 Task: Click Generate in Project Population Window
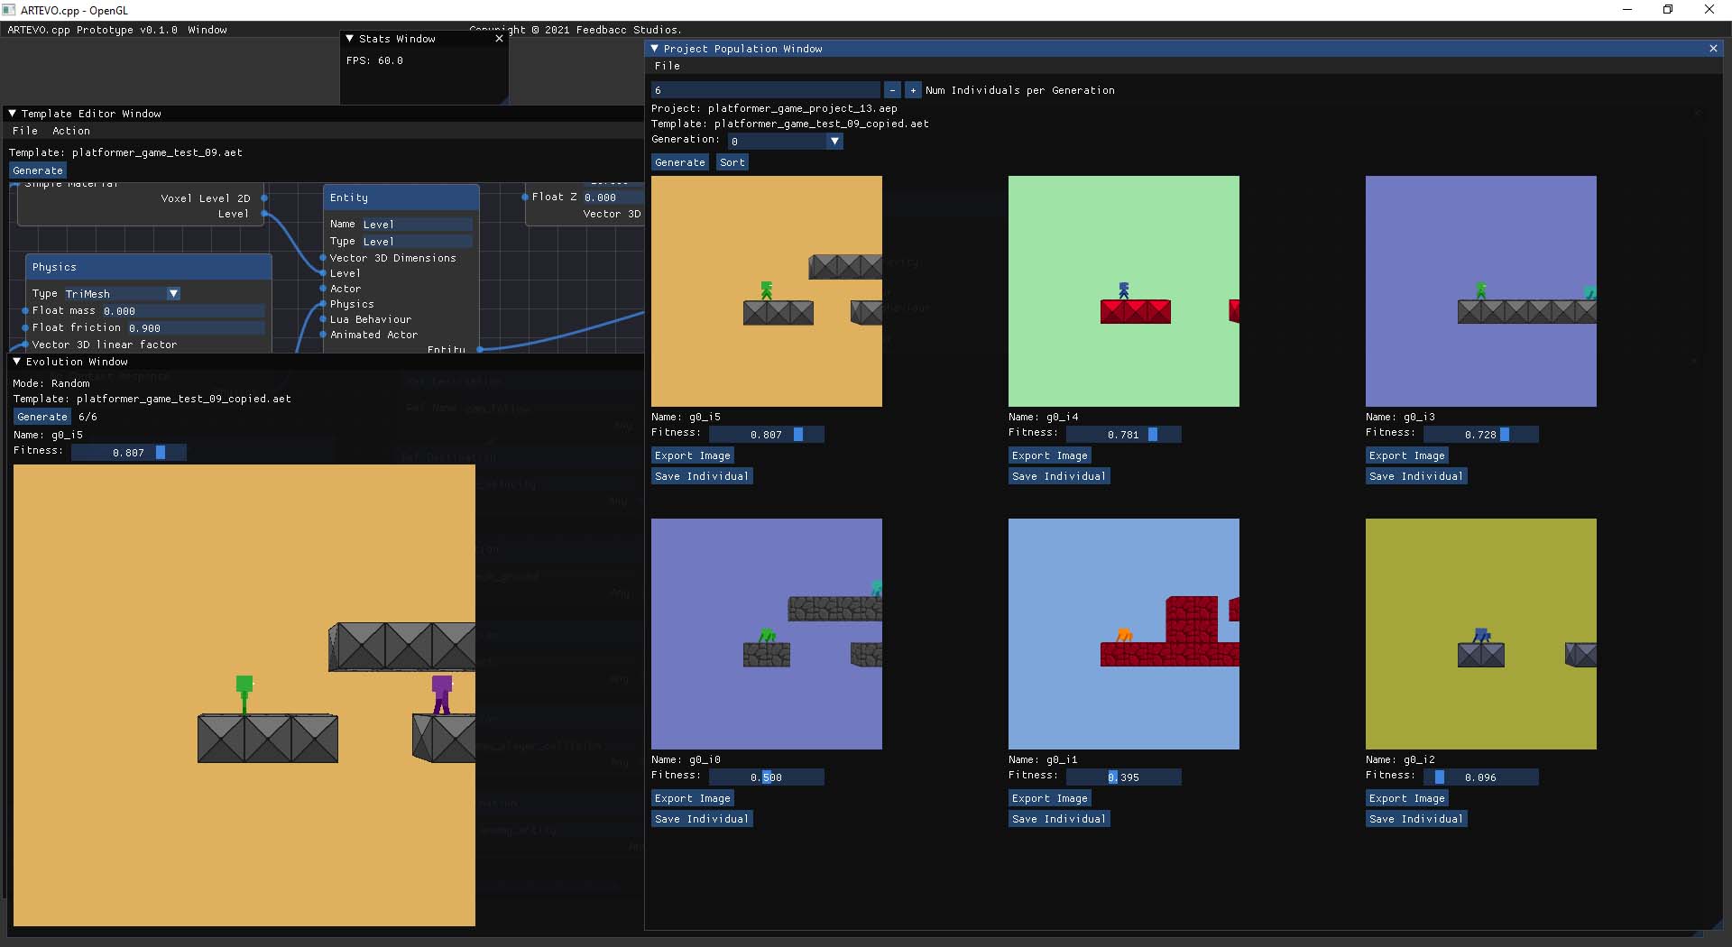[680, 162]
